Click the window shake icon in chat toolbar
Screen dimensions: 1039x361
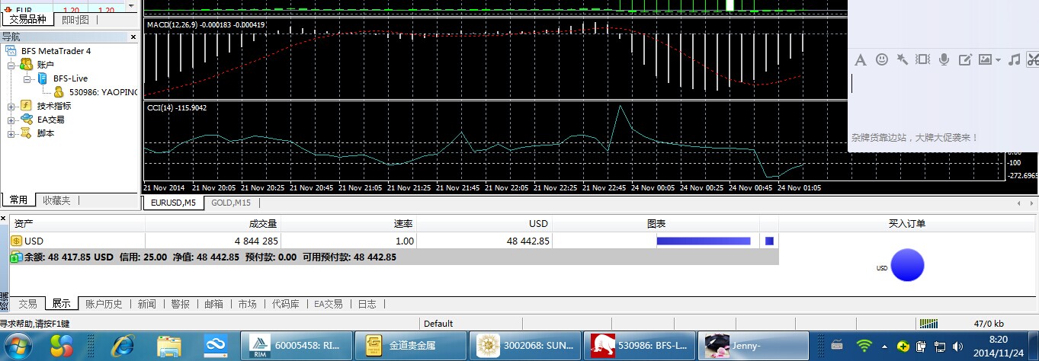point(923,59)
